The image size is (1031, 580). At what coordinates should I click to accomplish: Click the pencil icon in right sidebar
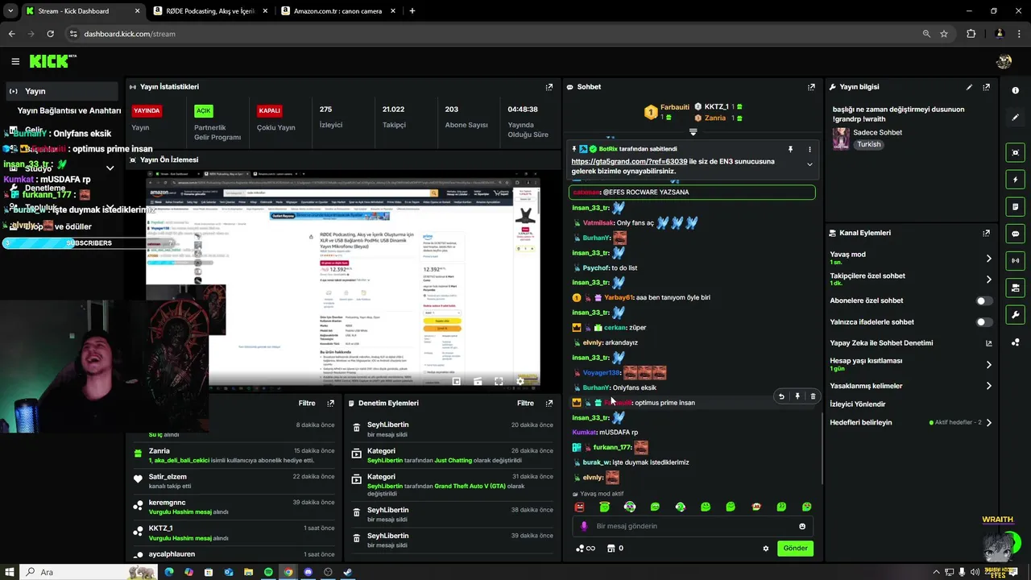1016,118
